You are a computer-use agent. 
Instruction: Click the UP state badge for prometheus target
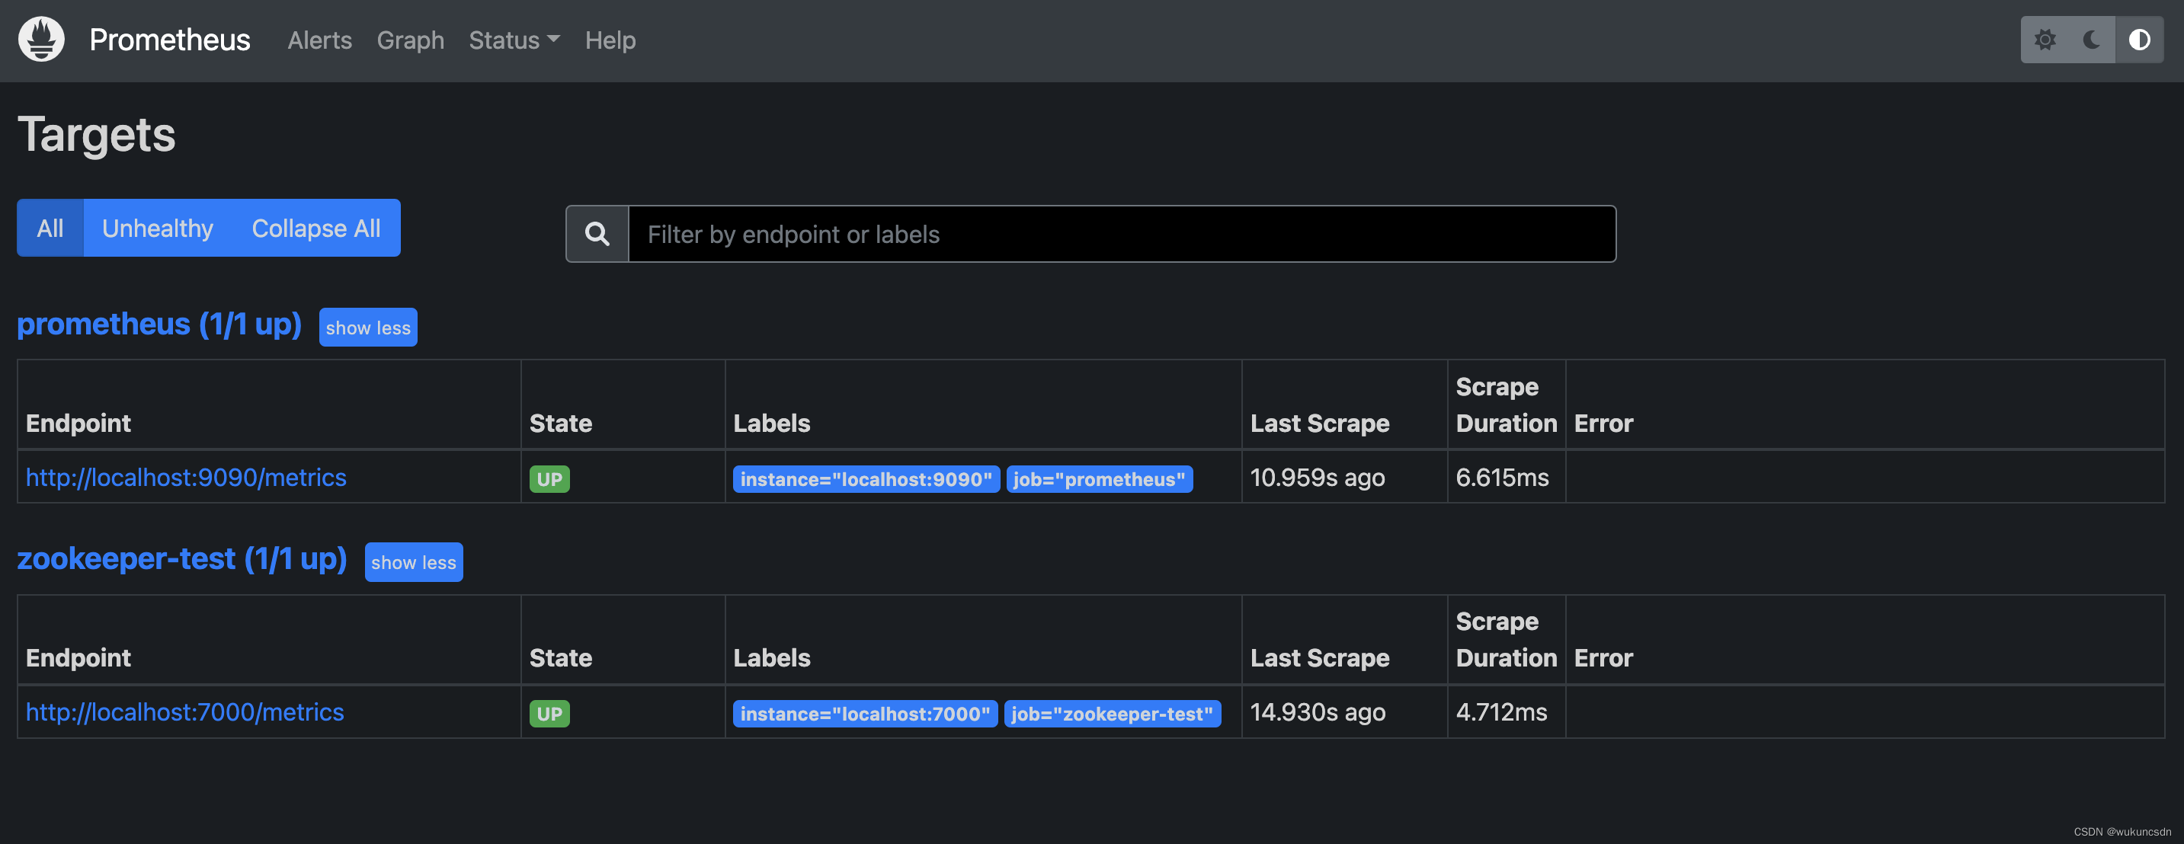coord(549,478)
